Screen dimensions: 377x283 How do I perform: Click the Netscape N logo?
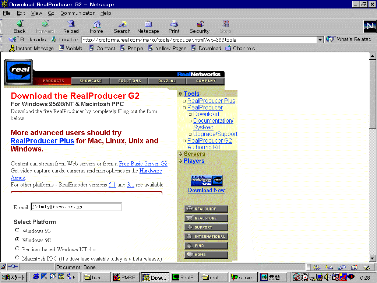(x=370, y=26)
